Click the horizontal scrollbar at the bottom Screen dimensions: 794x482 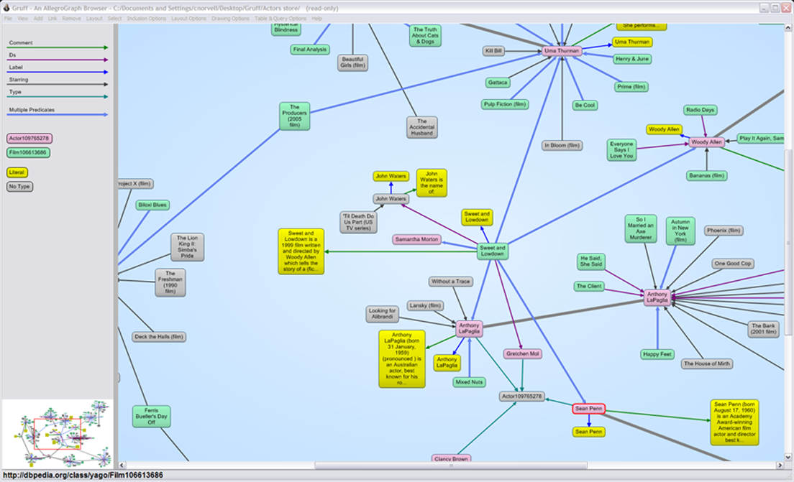click(450, 465)
